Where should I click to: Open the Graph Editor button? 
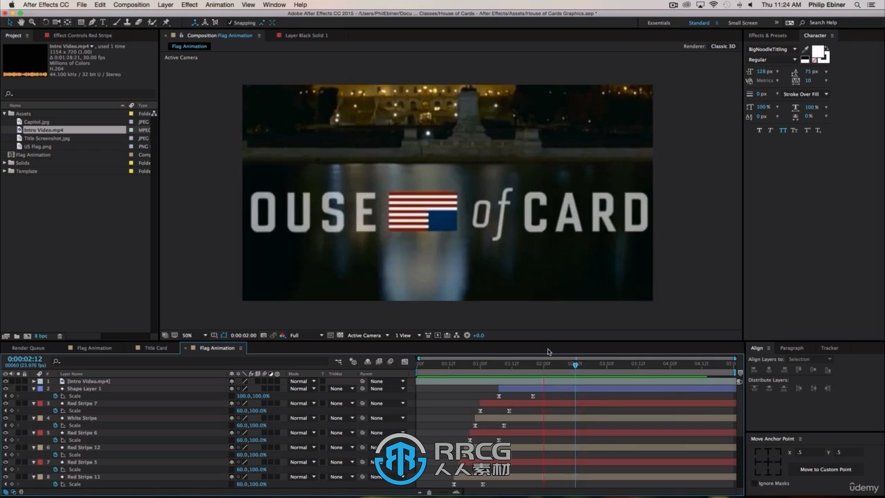click(x=404, y=361)
